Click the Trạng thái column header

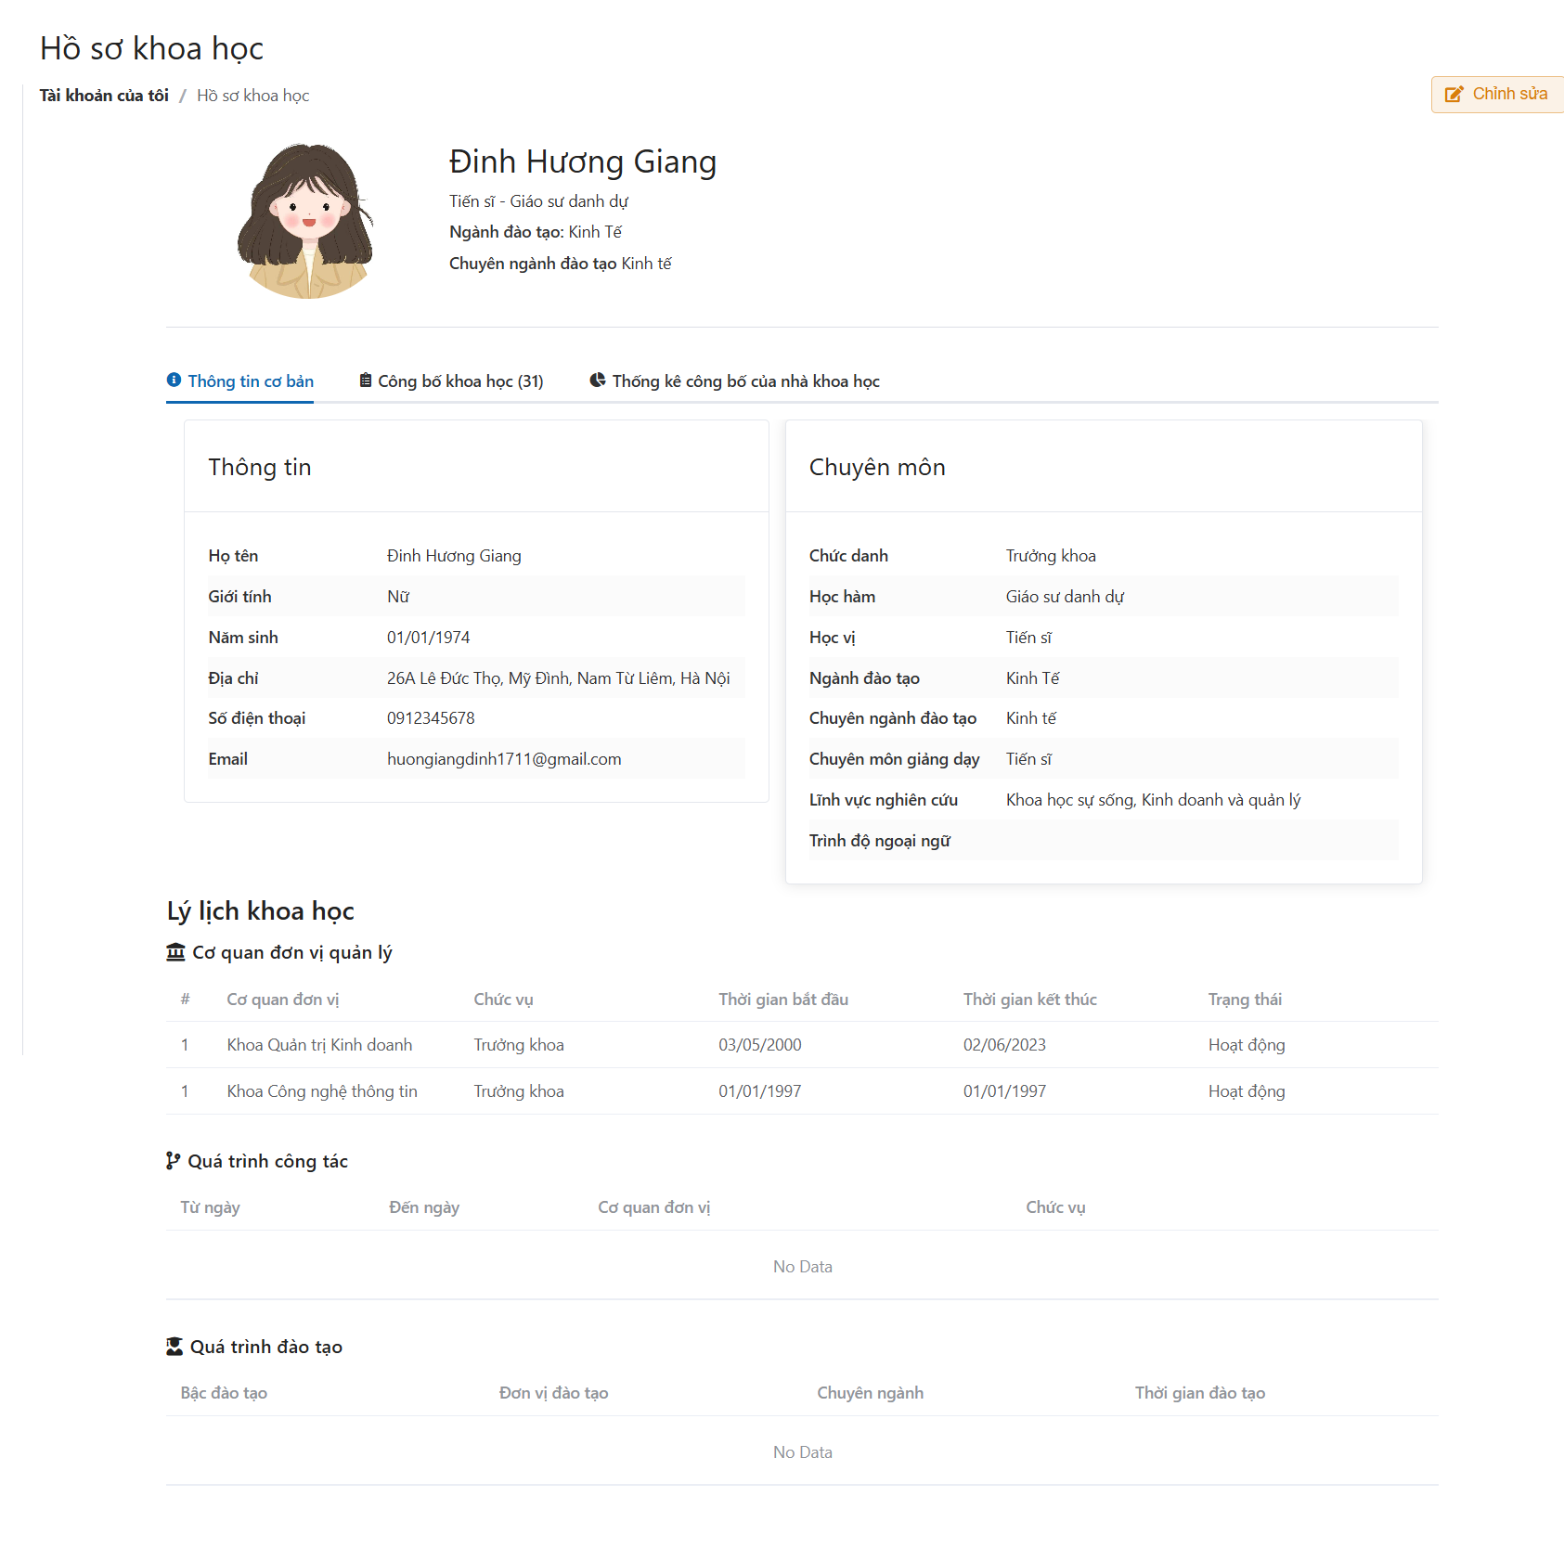(x=1244, y=1000)
